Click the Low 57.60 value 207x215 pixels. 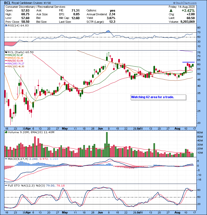(x=25, y=18)
